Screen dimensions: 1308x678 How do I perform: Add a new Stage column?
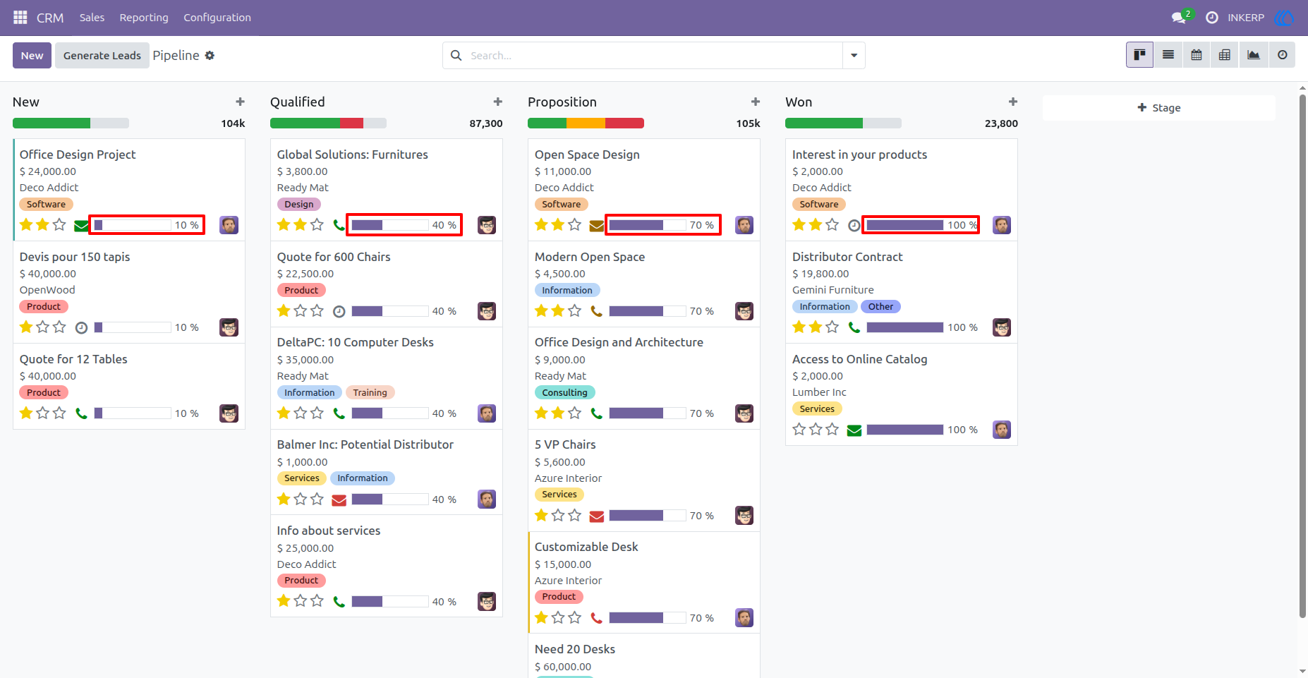1159,107
